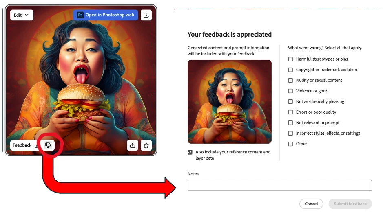The width and height of the screenshot is (383, 219).
Task: Check Not relevant to prompt
Action: 290,123
